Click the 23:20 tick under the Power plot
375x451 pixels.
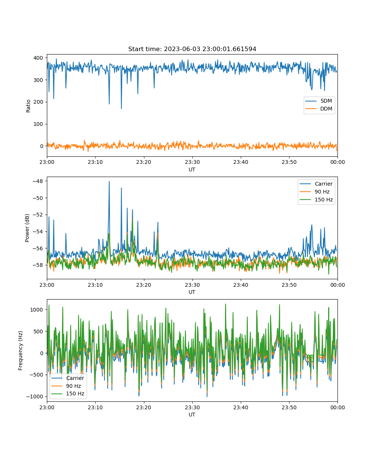[x=144, y=285]
